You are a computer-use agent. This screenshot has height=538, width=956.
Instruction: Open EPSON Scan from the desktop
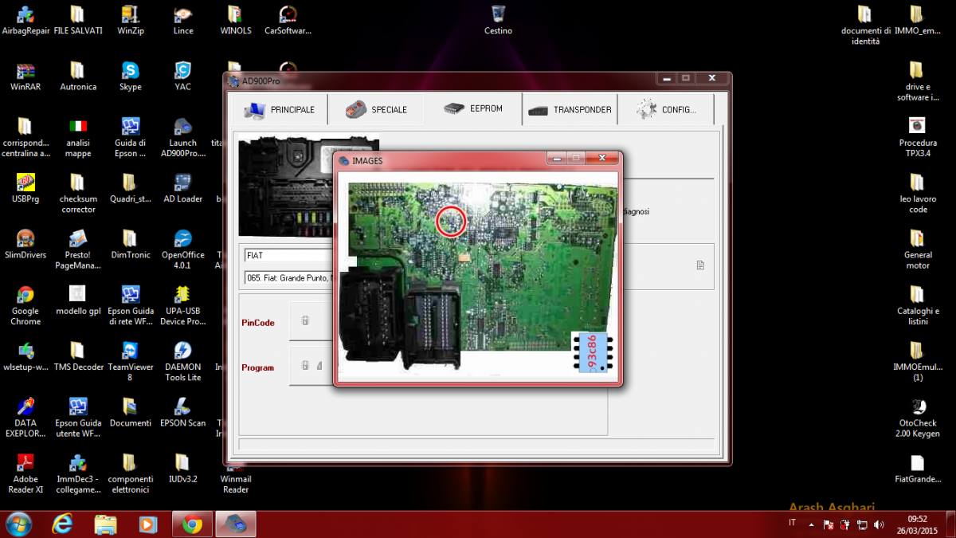pyautogui.click(x=183, y=411)
